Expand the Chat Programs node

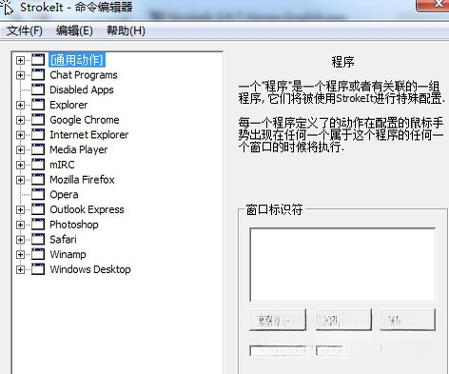tap(20, 75)
